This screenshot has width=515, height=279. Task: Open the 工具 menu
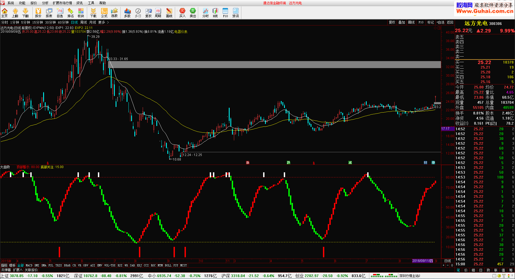[x=91, y=3]
